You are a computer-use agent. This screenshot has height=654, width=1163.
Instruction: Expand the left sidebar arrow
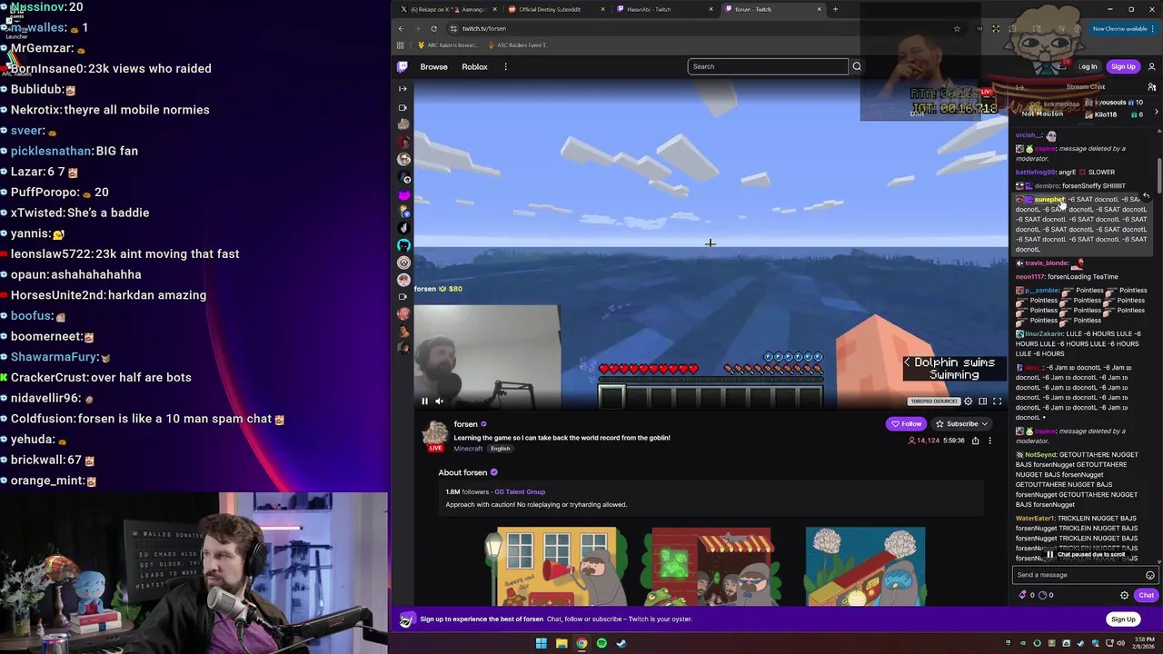pos(403,88)
